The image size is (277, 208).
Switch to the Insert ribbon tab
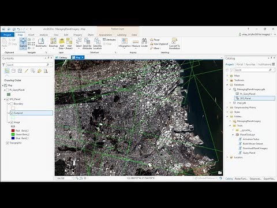coord(31,35)
